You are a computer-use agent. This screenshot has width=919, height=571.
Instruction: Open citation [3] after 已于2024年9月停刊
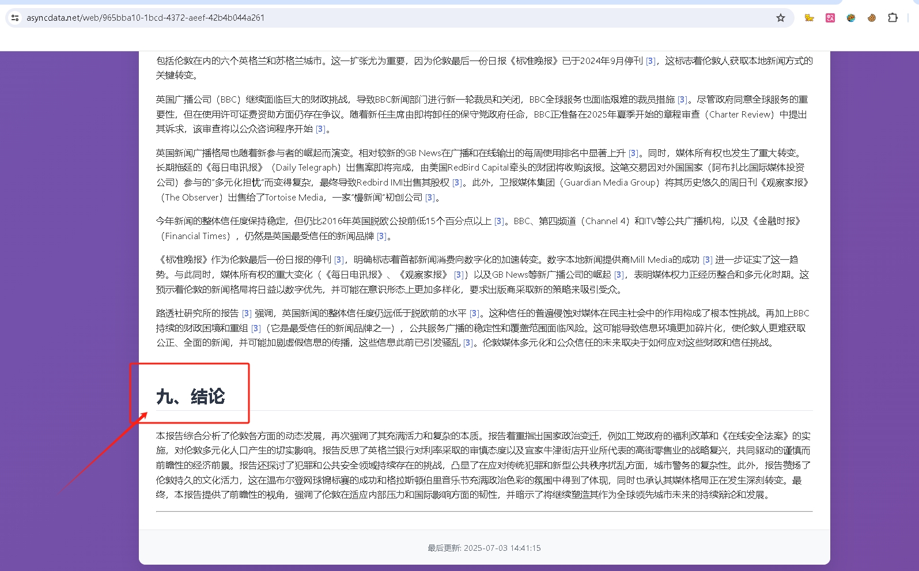pyautogui.click(x=651, y=61)
